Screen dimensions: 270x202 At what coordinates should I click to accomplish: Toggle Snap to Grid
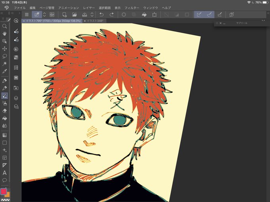point(220,15)
